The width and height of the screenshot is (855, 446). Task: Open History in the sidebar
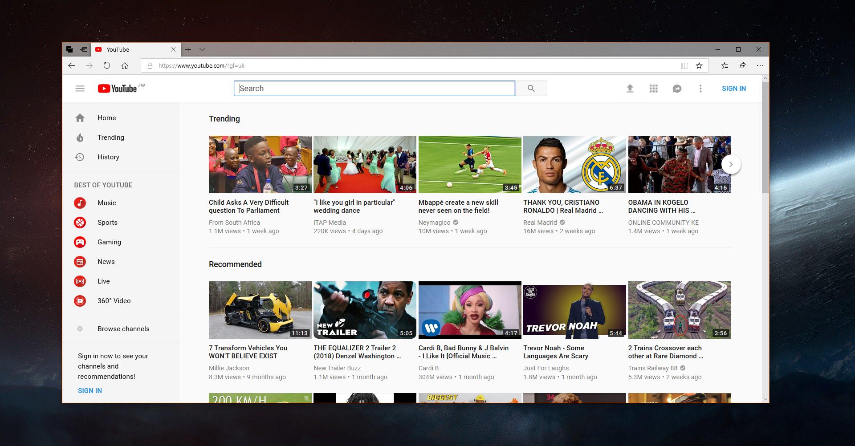(121, 157)
